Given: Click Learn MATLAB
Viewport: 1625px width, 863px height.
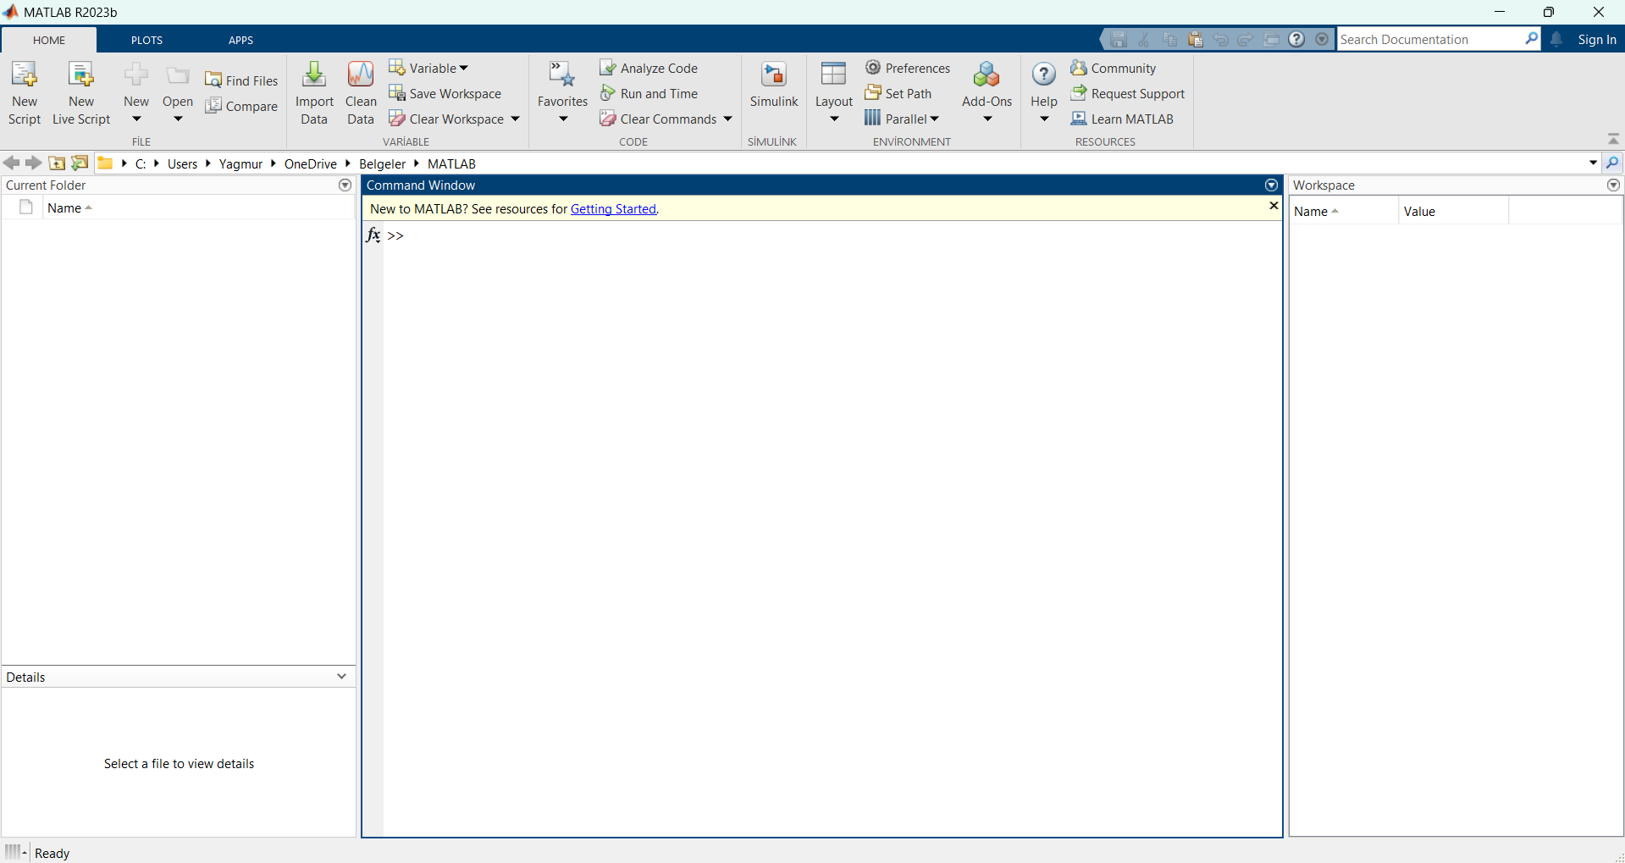Looking at the screenshot, I should tap(1122, 119).
